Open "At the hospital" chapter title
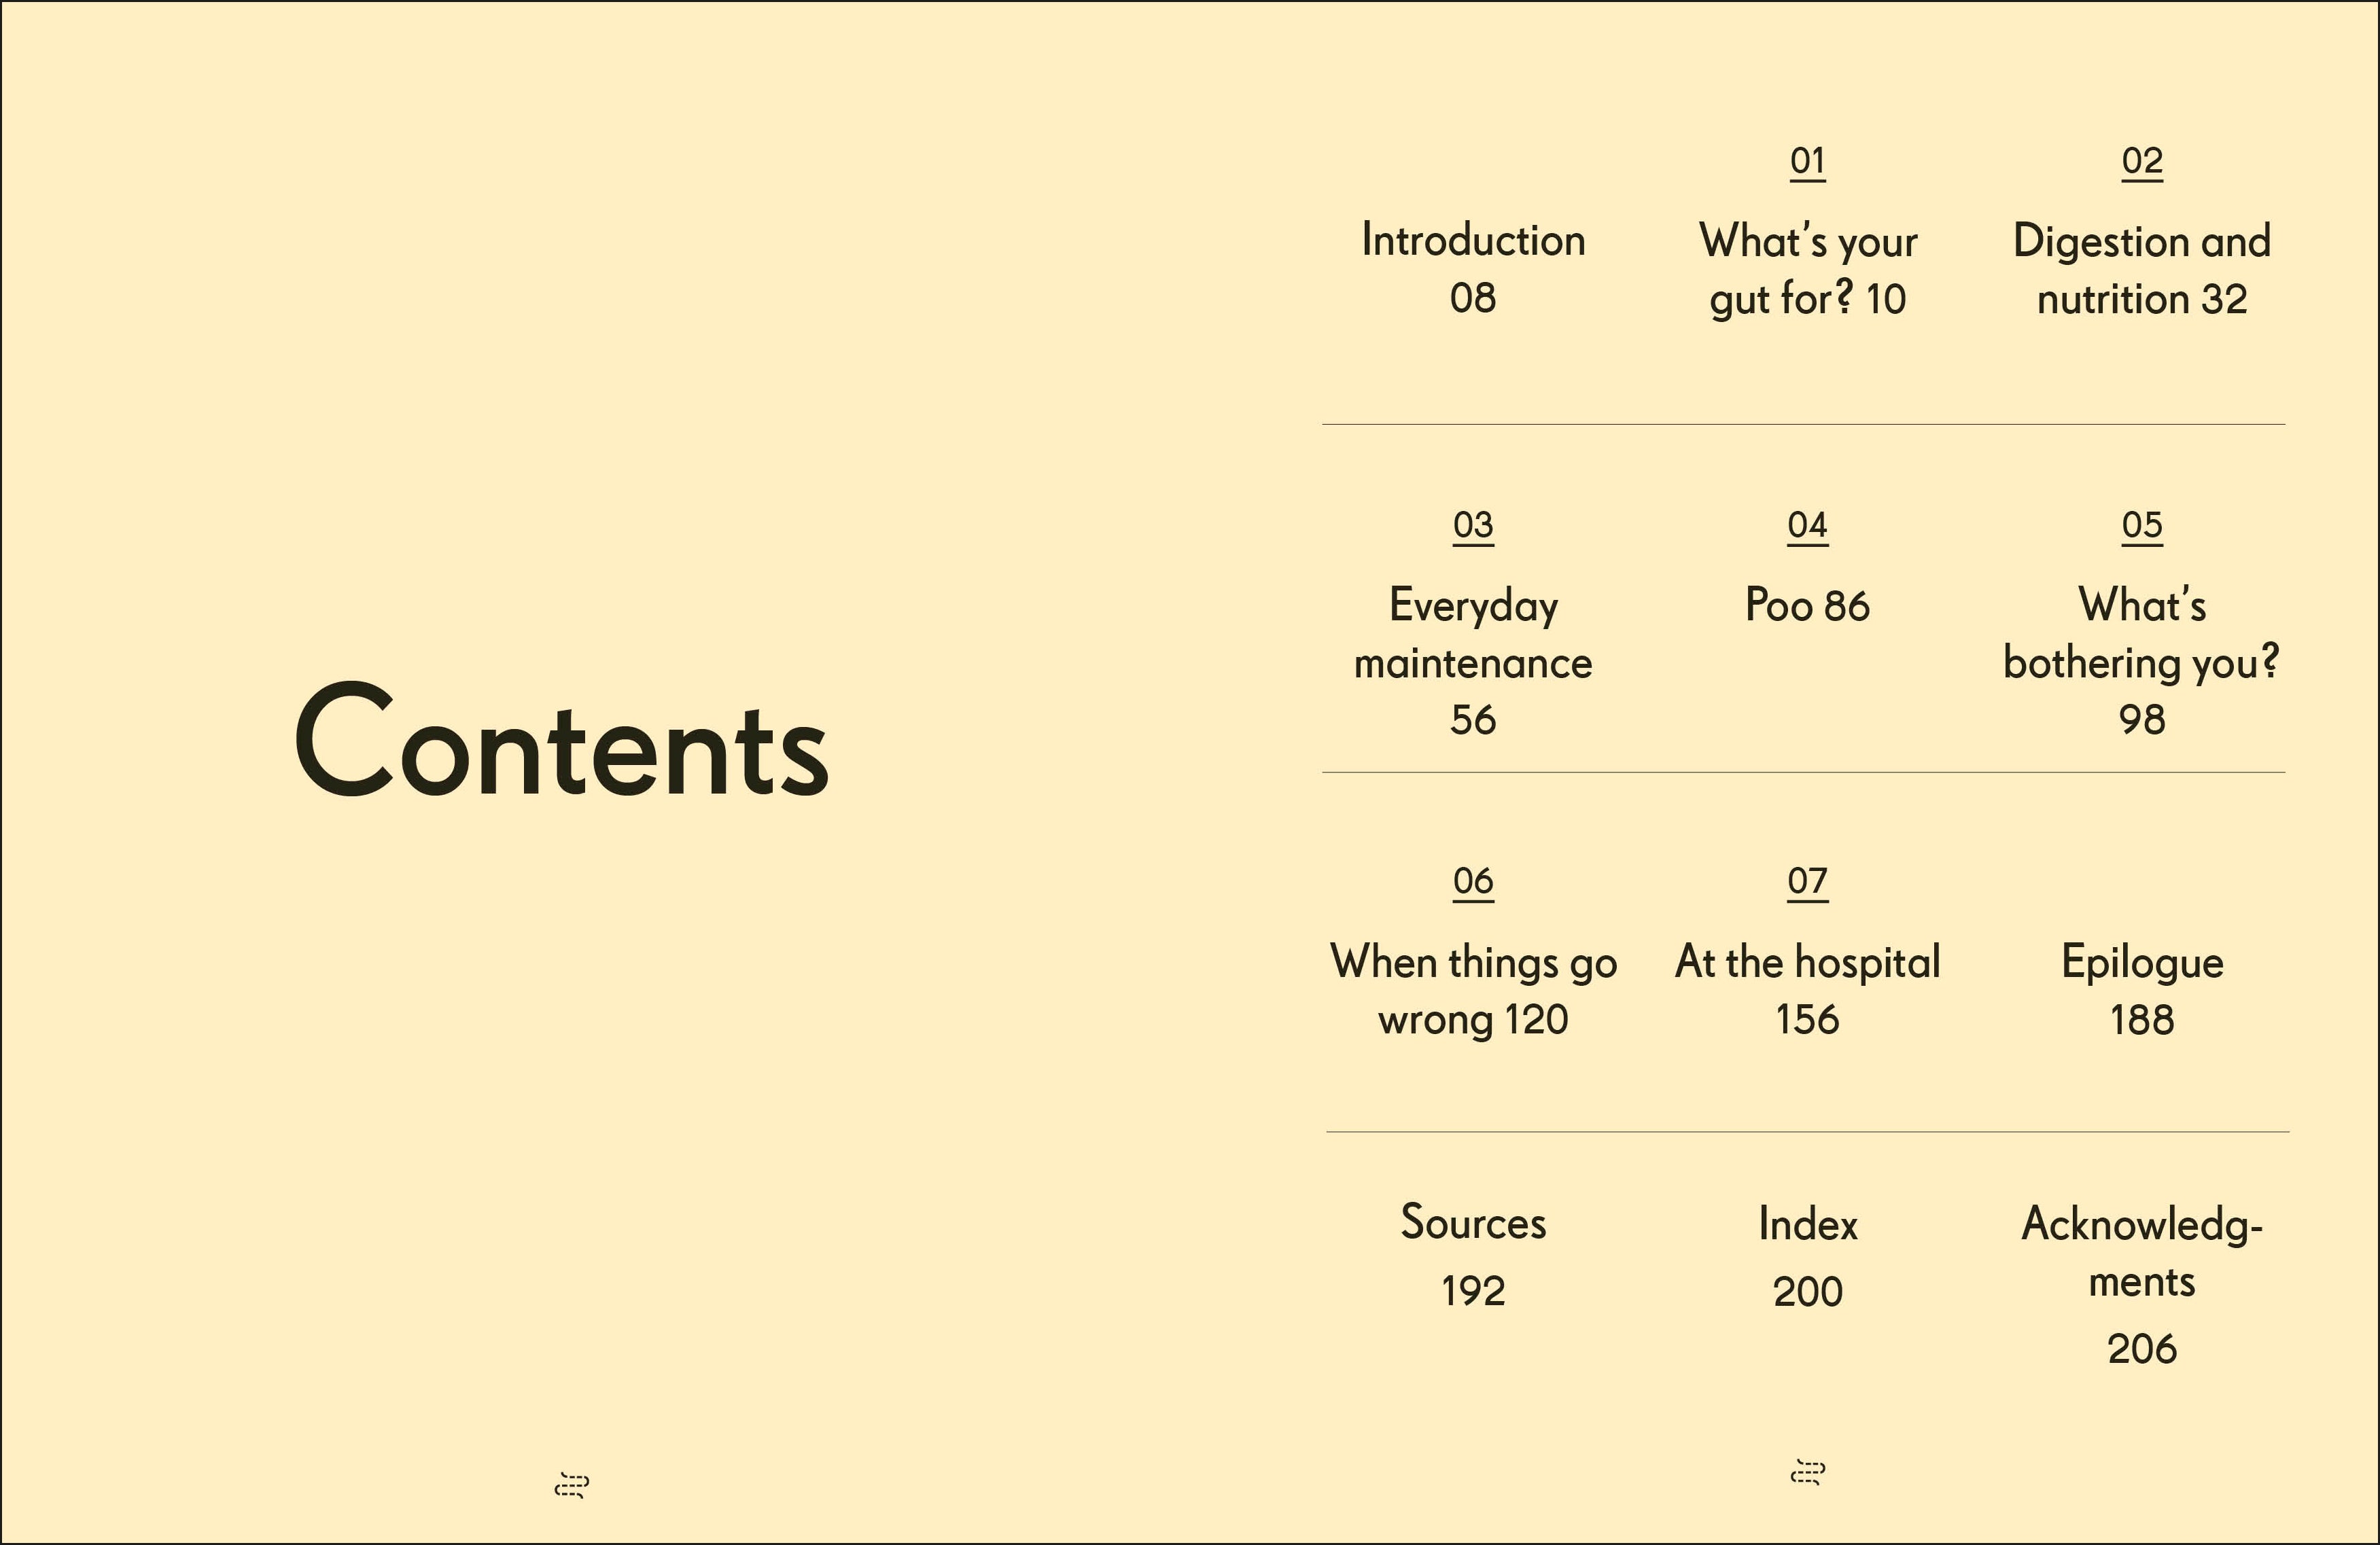 click(1807, 962)
